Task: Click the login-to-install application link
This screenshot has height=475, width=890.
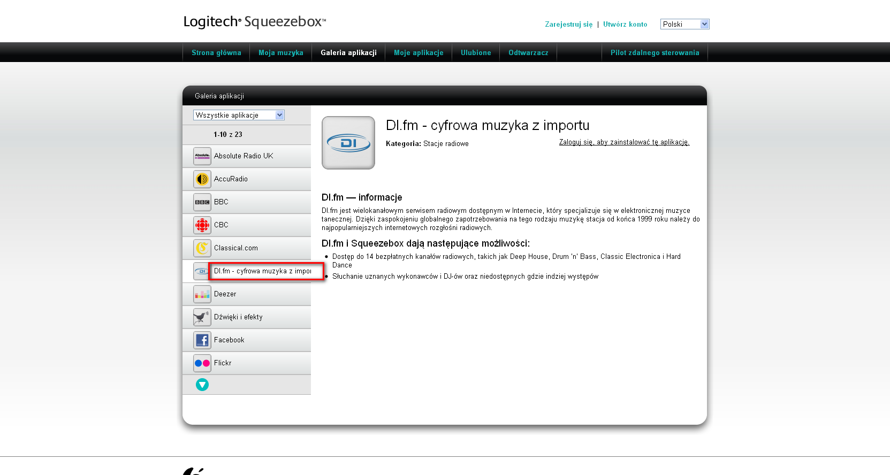Action: [x=624, y=142]
